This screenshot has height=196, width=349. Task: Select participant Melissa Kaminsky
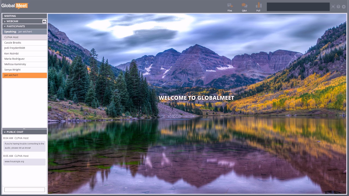25,64
